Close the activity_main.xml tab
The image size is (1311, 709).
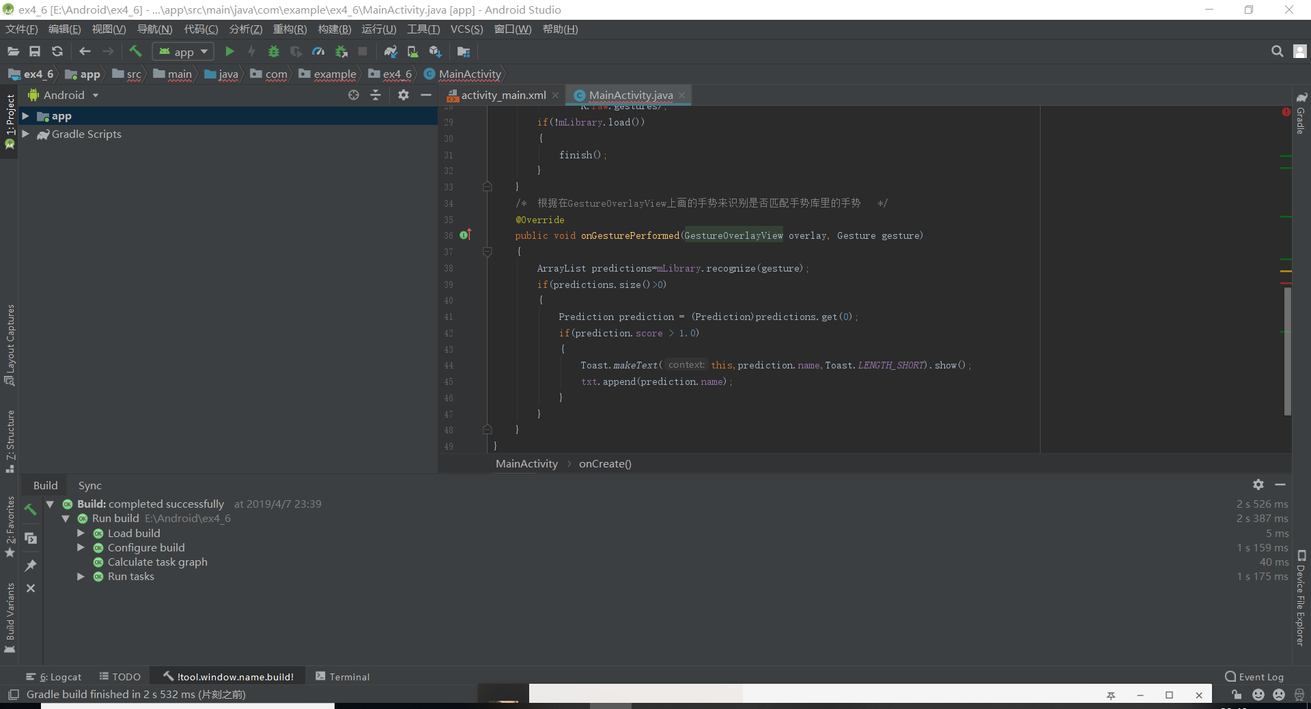click(555, 96)
